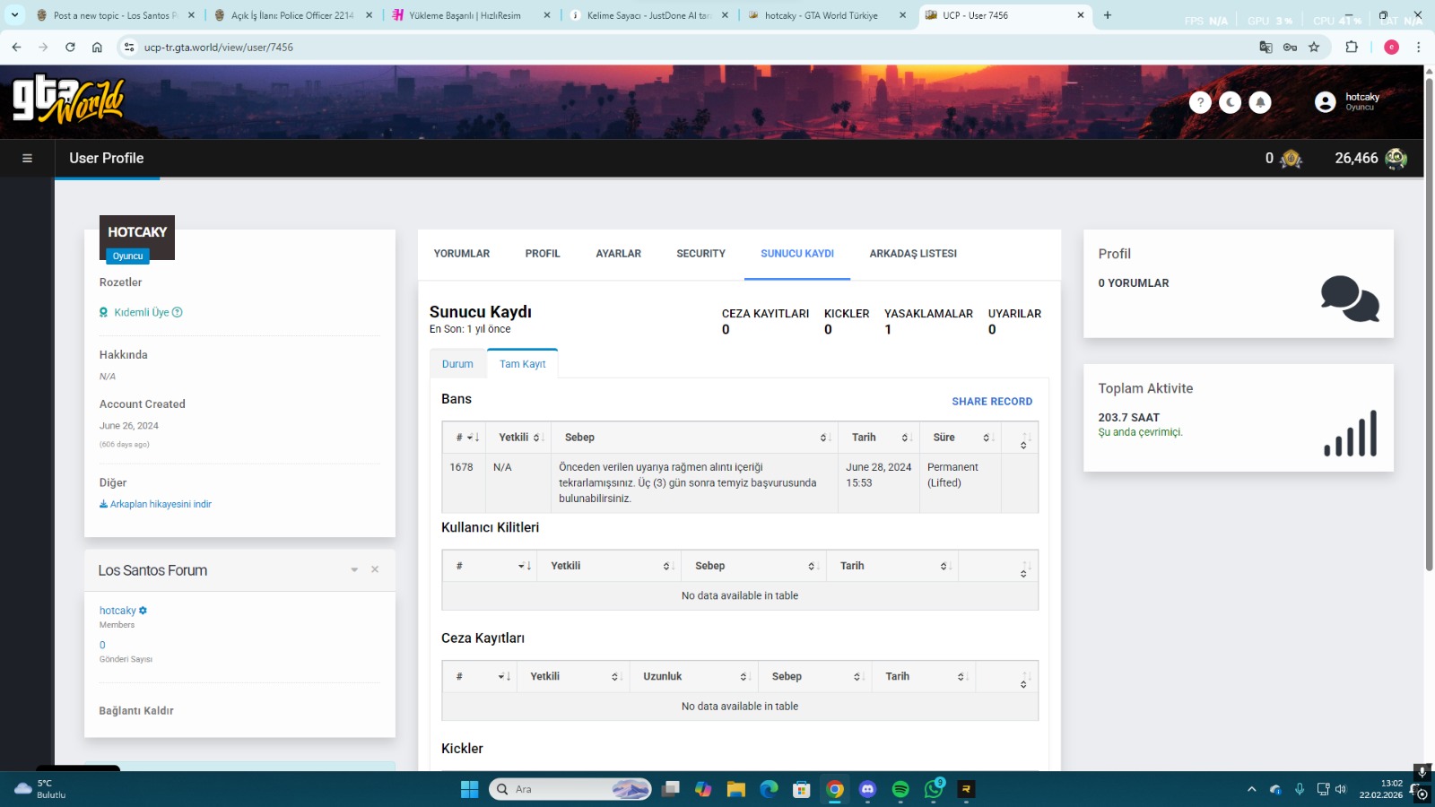Click the help question mark icon
Viewport: 1435px width, 807px height.
click(x=1200, y=102)
